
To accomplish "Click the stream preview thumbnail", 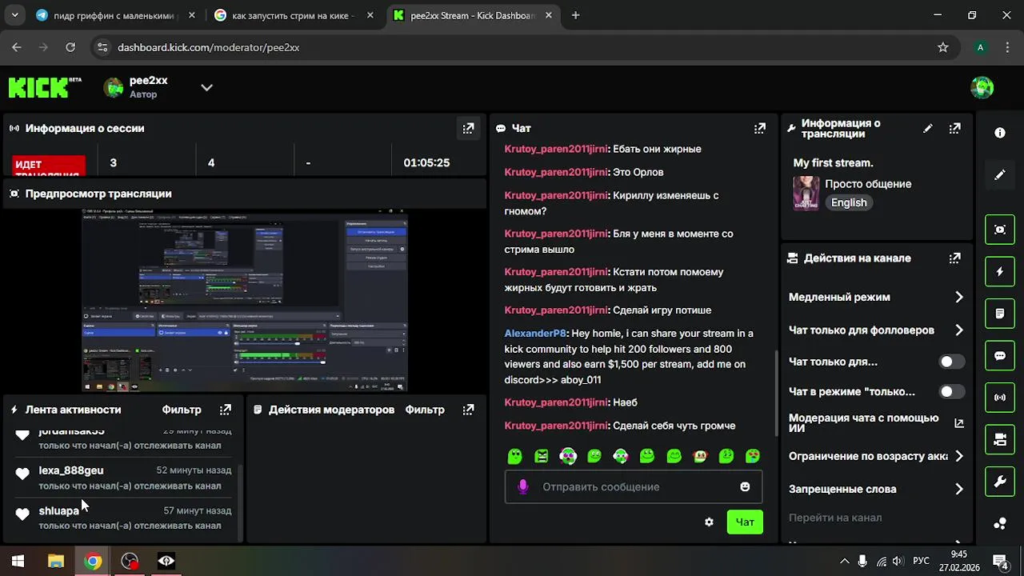I will [x=245, y=301].
